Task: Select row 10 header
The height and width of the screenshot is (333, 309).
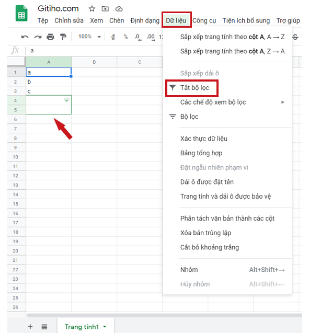Action: [16, 157]
